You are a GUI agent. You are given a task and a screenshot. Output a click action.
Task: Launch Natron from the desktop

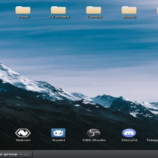[x=23, y=133]
